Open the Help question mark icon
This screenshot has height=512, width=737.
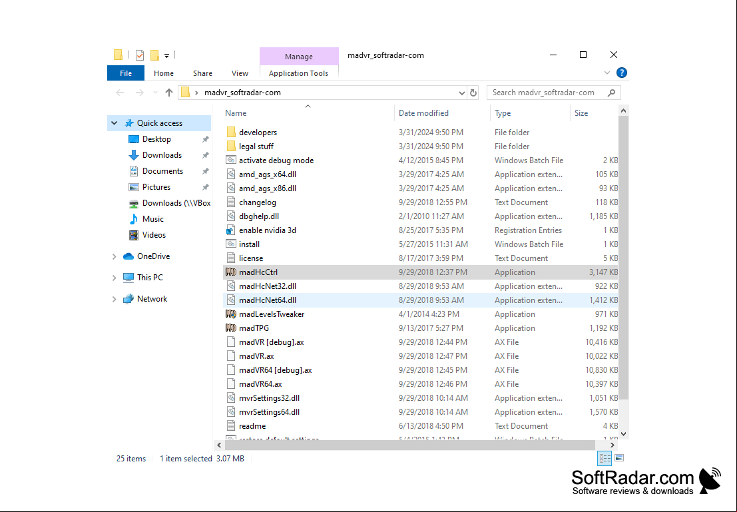coord(621,73)
